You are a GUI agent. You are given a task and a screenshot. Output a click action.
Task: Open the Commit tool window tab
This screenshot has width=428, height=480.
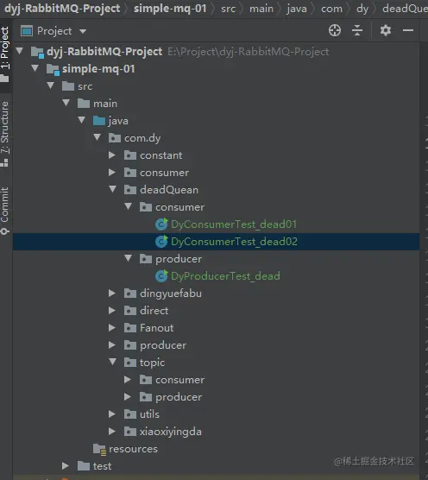[x=5, y=211]
